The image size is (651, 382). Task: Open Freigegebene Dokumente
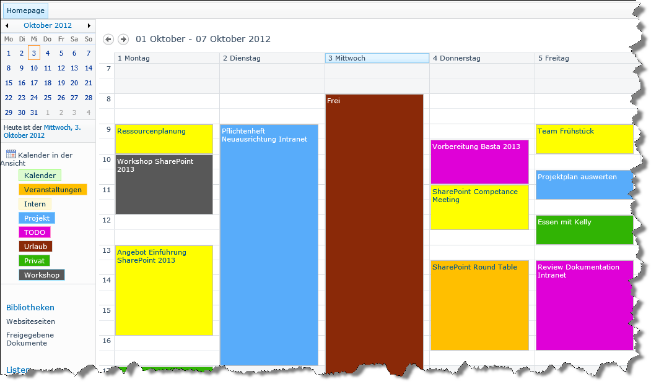coord(30,339)
